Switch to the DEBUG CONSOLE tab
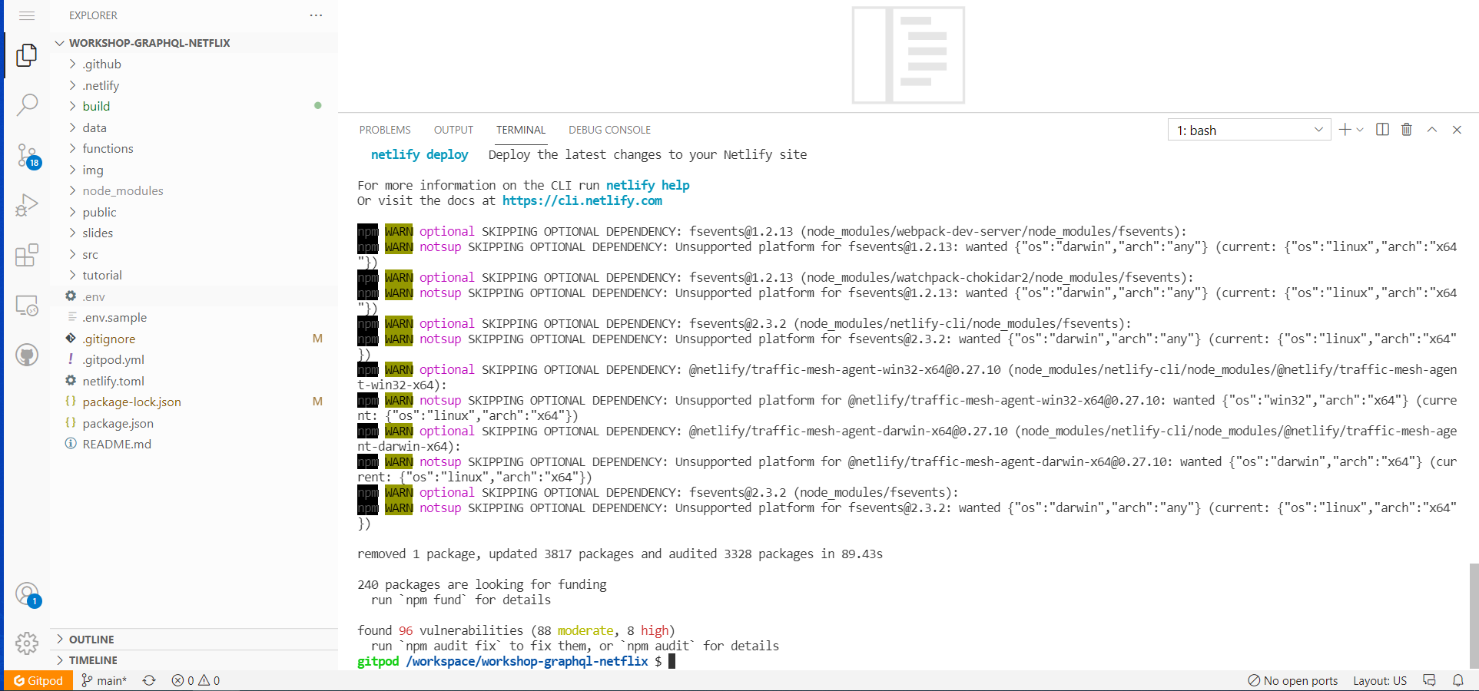The image size is (1479, 691). click(x=609, y=129)
